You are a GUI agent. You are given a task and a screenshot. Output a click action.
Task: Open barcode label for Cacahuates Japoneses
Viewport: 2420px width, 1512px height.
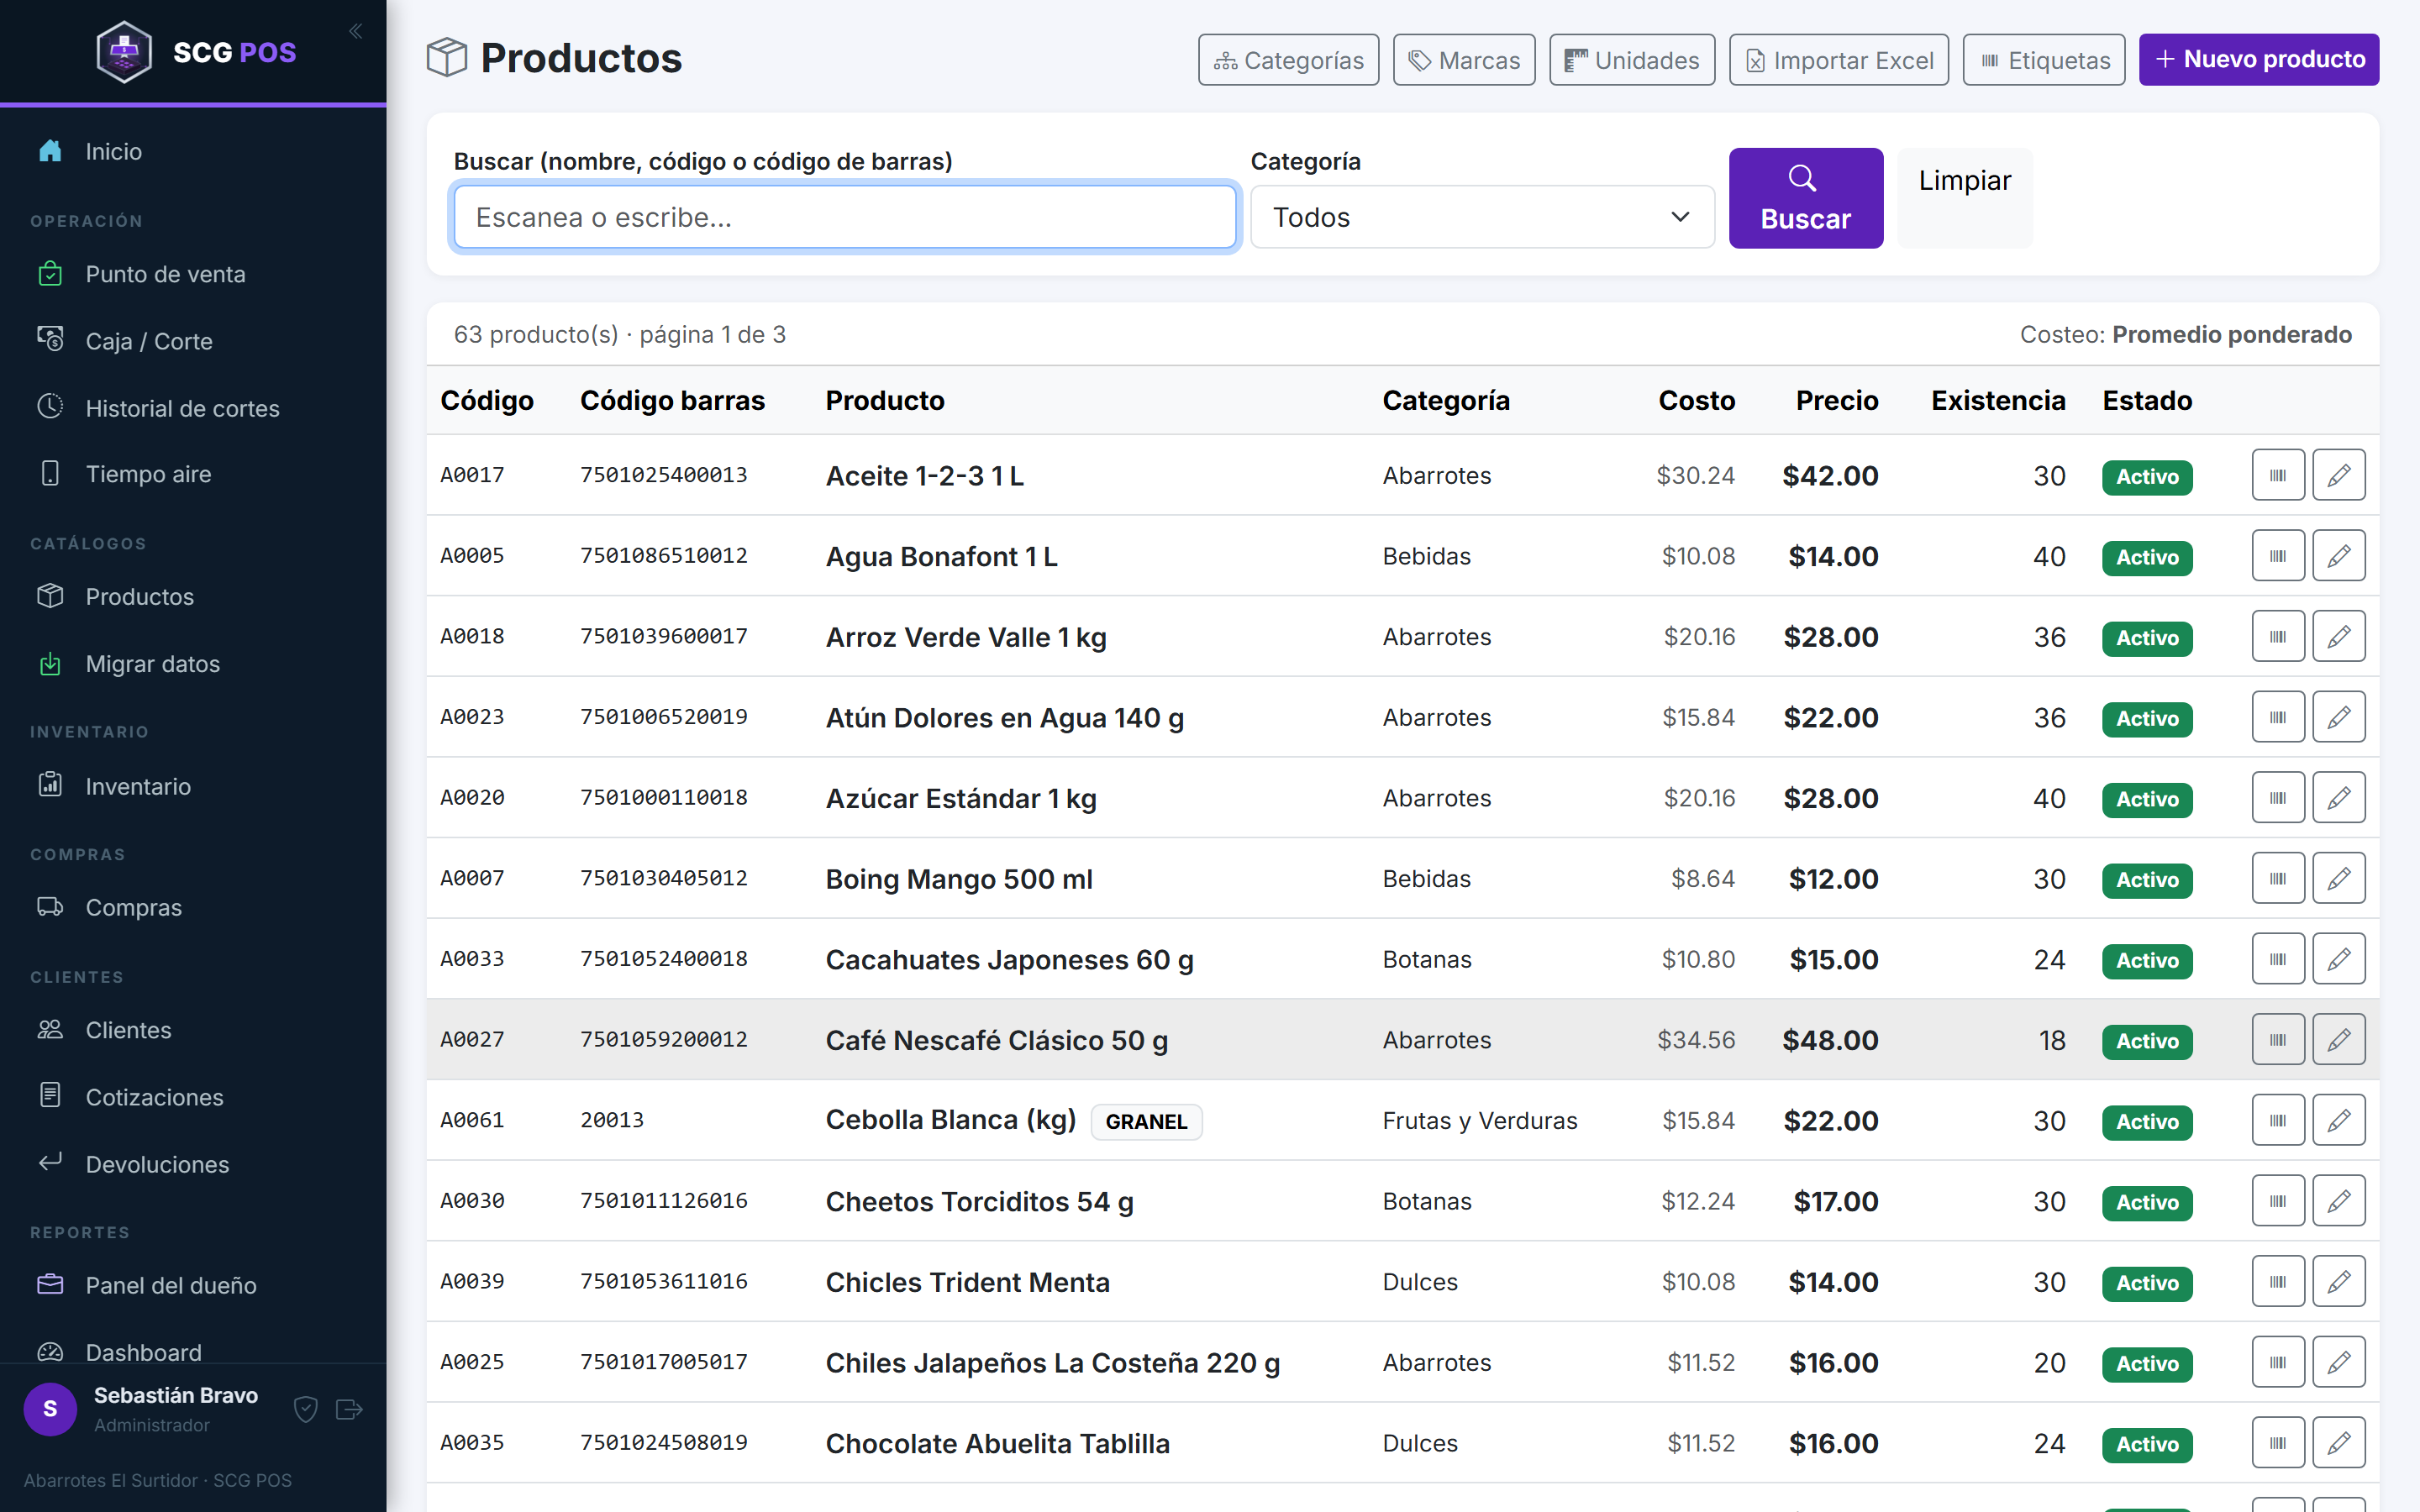(2278, 959)
